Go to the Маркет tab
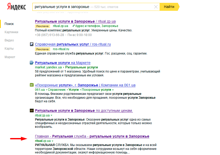Image resolution: width=220 pixels, height=155 pixels. (10, 57)
